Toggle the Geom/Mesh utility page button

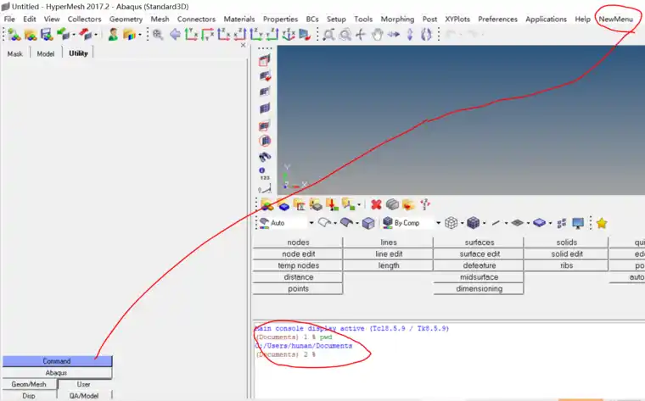coord(29,384)
